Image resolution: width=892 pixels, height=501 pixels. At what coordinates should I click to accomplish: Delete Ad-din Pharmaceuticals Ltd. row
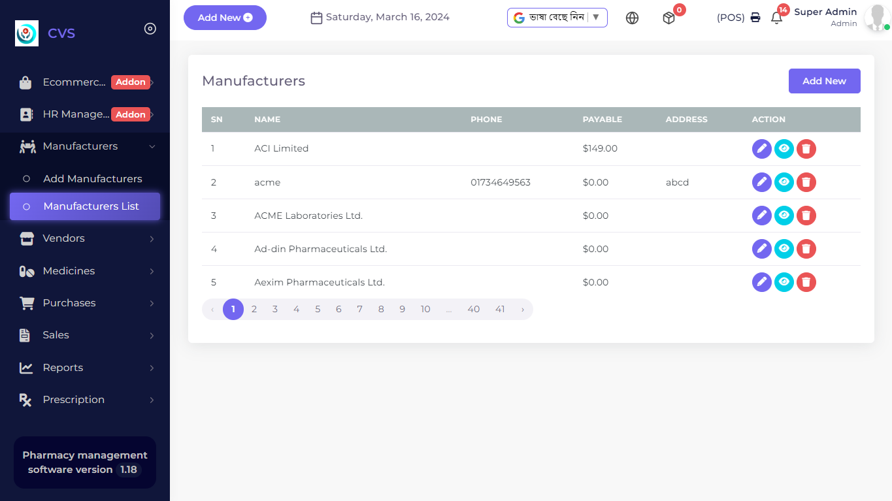[x=806, y=249]
